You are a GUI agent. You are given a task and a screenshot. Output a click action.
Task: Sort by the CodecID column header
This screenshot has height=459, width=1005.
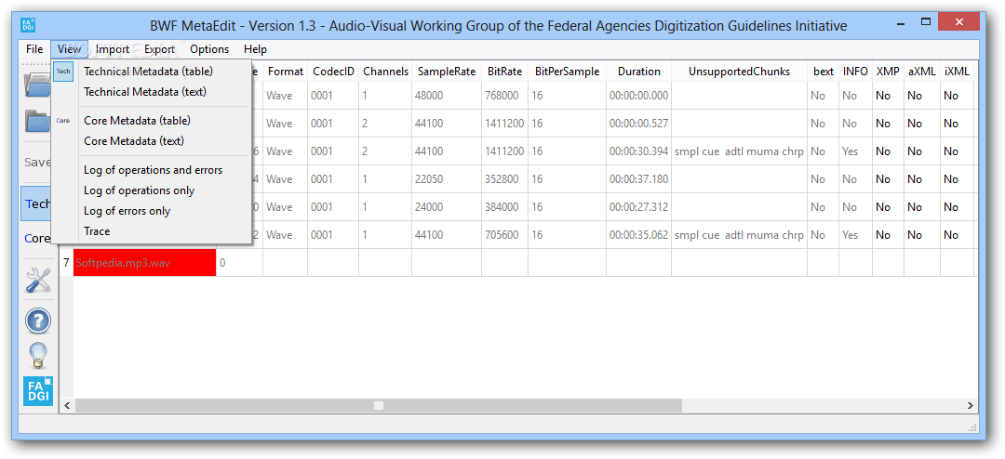click(x=333, y=72)
